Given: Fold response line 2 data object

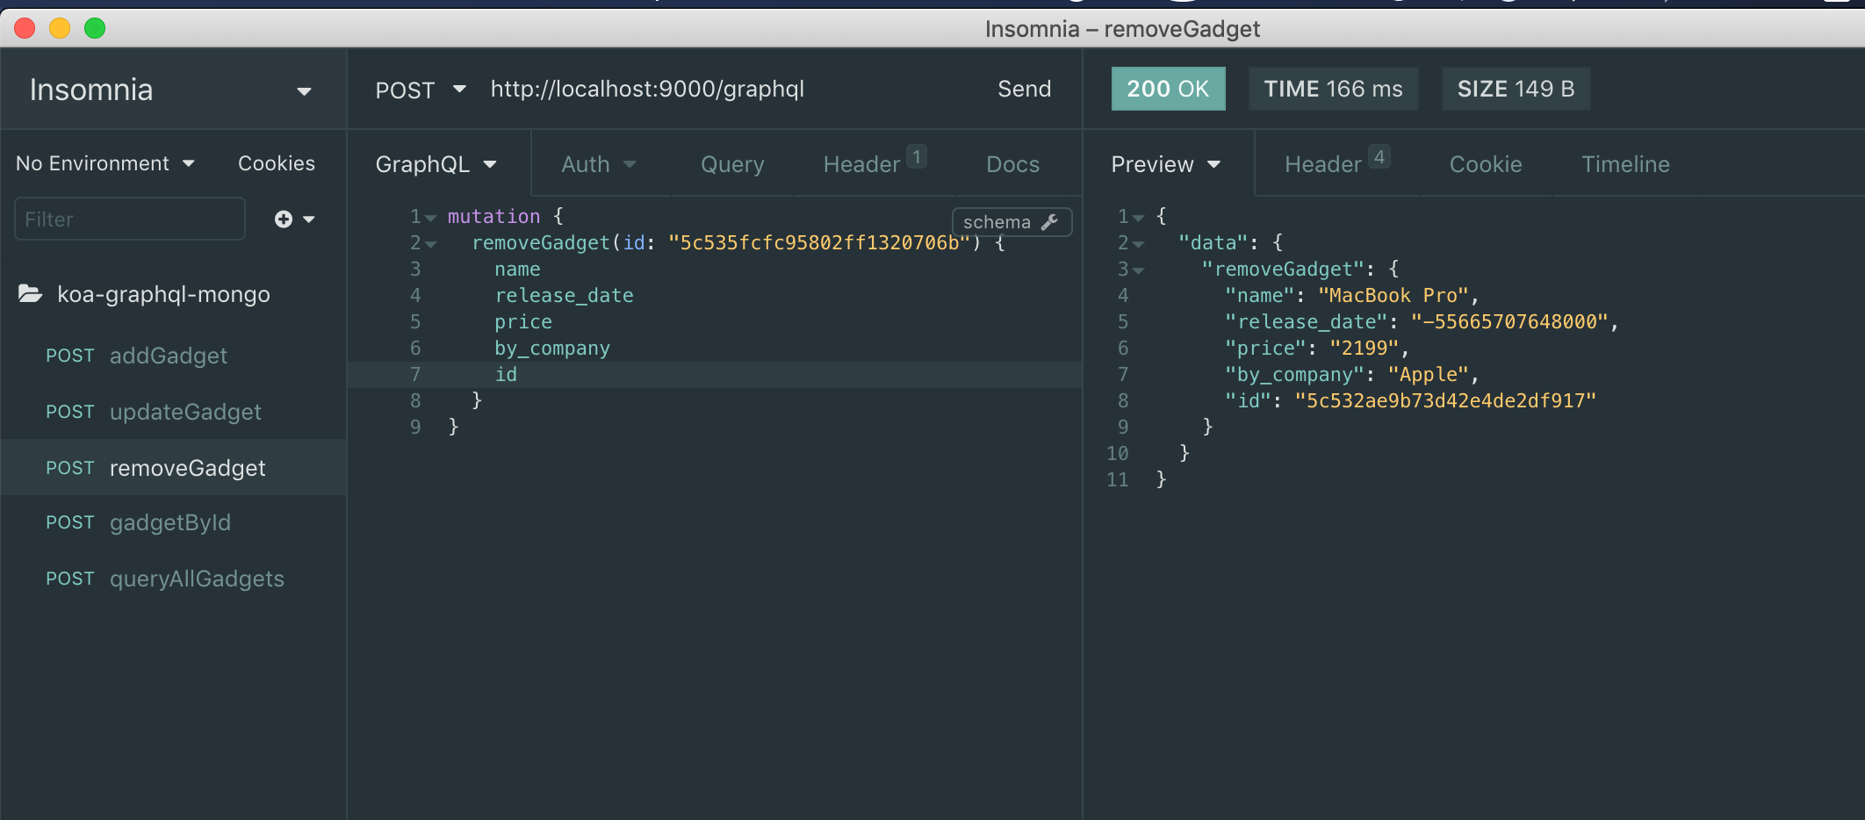Looking at the screenshot, I should click(x=1138, y=244).
